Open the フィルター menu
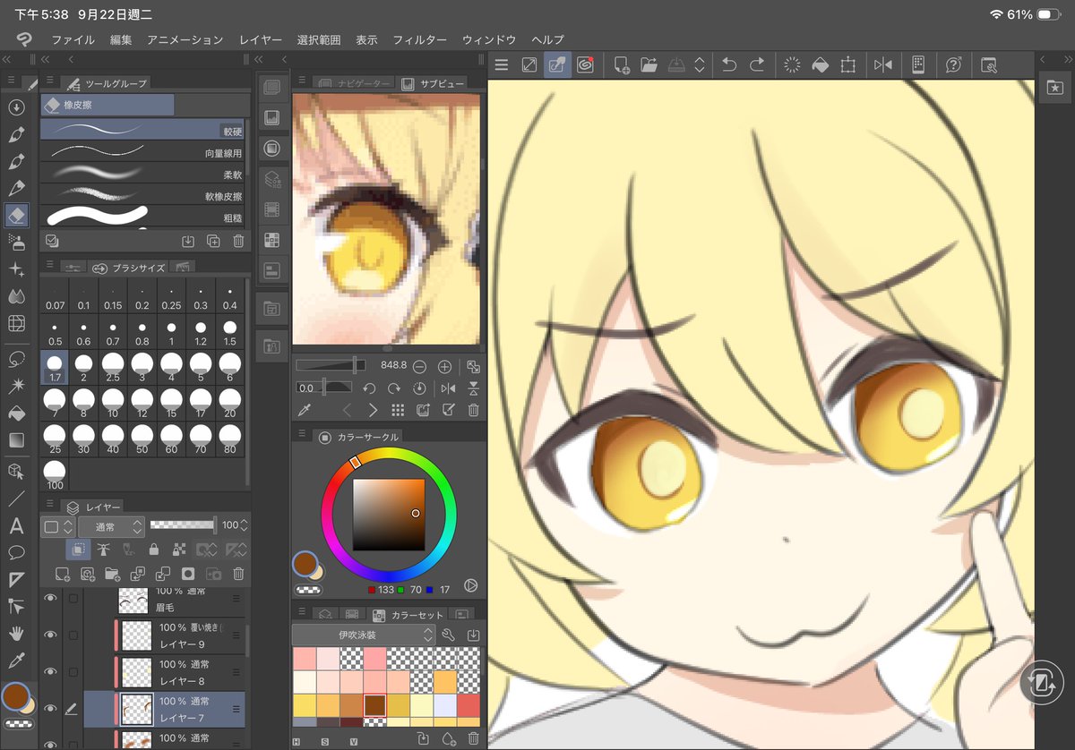Screen dimensions: 1075x750 click(419, 40)
